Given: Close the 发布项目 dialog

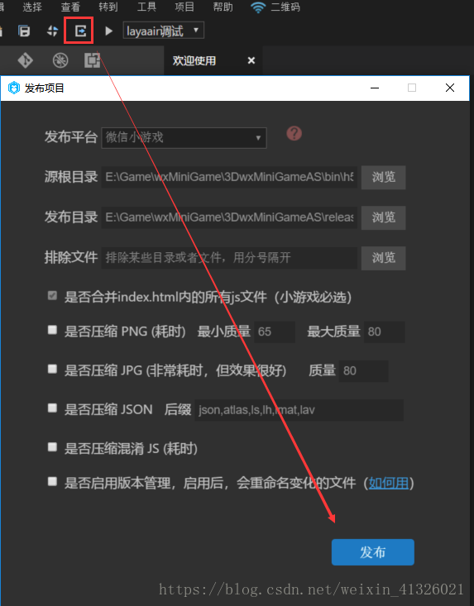Looking at the screenshot, I should click(450, 88).
